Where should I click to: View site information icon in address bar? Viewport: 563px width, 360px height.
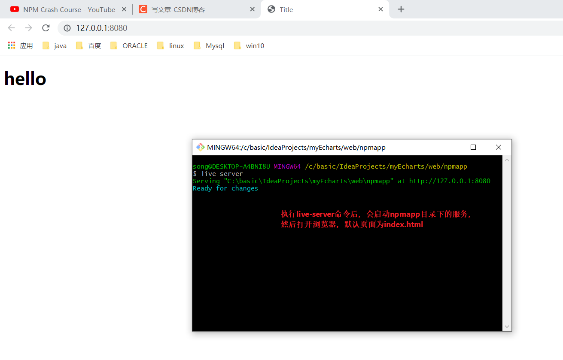(67, 28)
